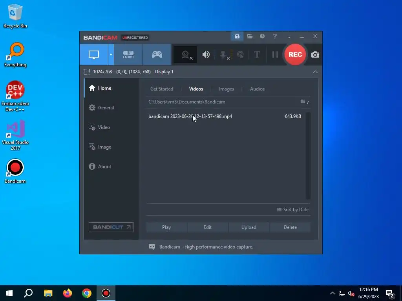Open About section in sidebar
402x301 pixels.
[111, 166]
